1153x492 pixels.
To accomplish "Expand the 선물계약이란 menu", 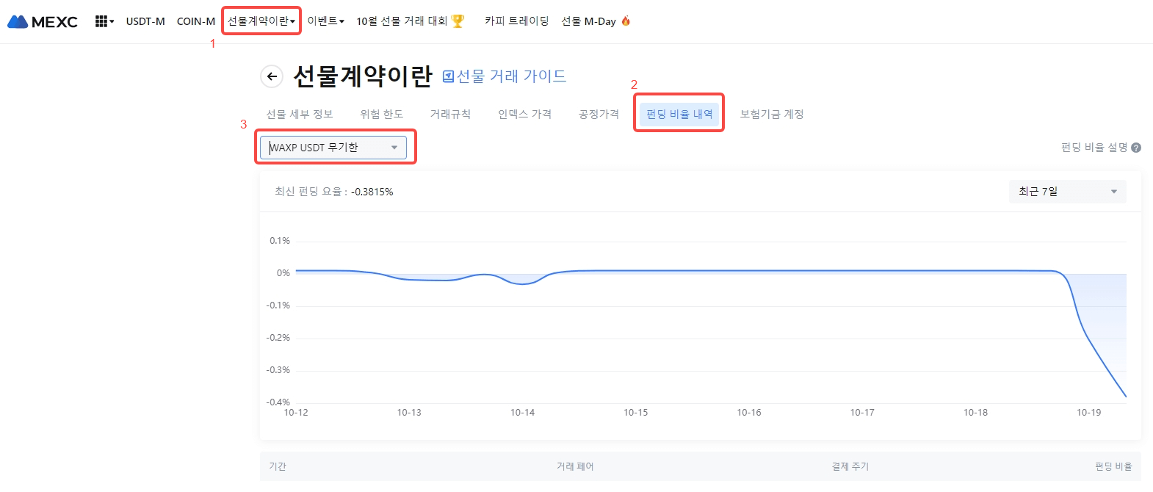I will [x=261, y=21].
